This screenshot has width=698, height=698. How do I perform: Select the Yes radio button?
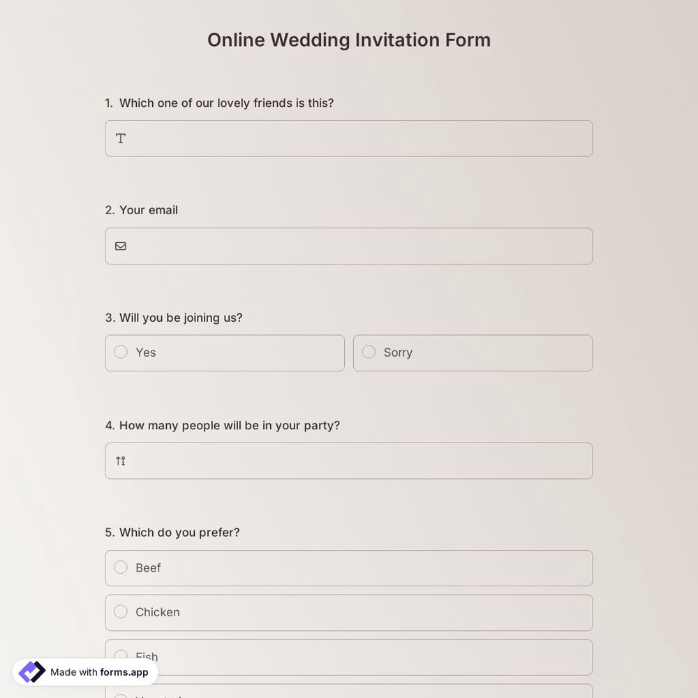[x=120, y=352]
